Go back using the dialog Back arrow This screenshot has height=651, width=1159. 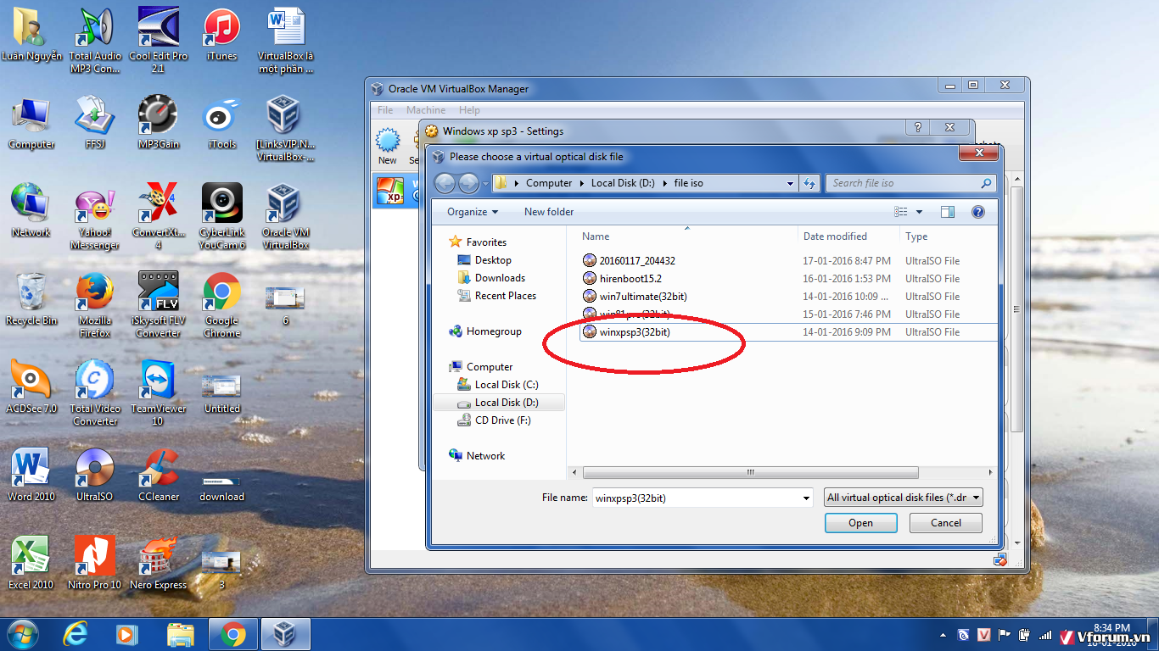point(445,183)
